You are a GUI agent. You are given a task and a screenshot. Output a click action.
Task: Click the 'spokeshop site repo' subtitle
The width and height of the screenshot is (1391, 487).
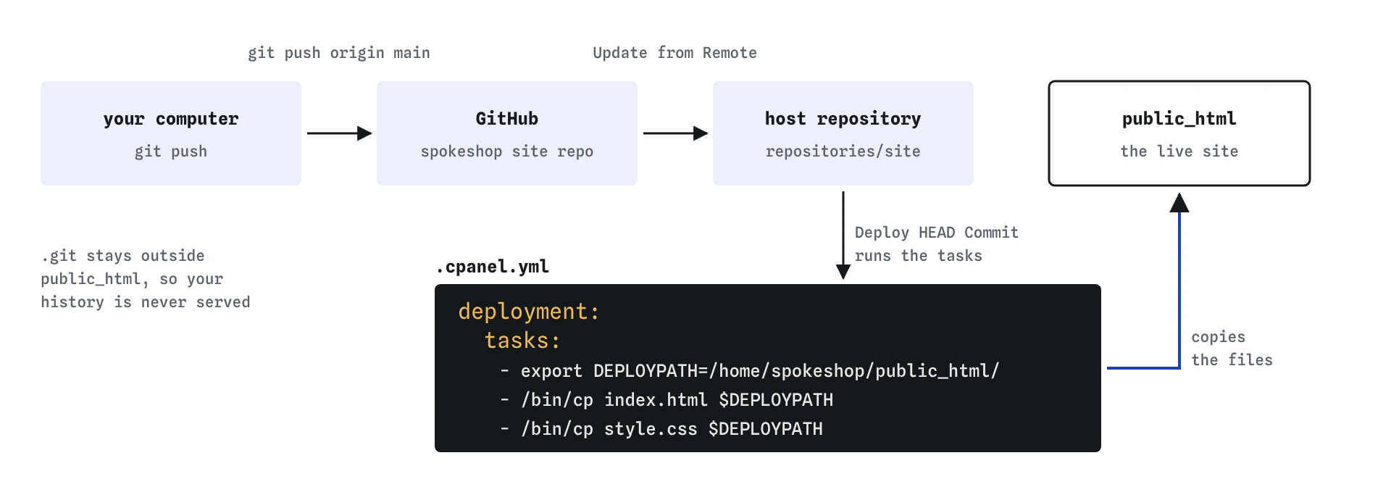(507, 151)
